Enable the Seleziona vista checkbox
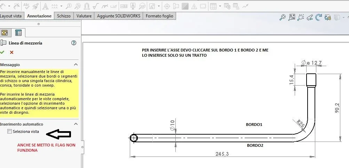The height and width of the screenshot is (168, 349). (x=9, y=131)
